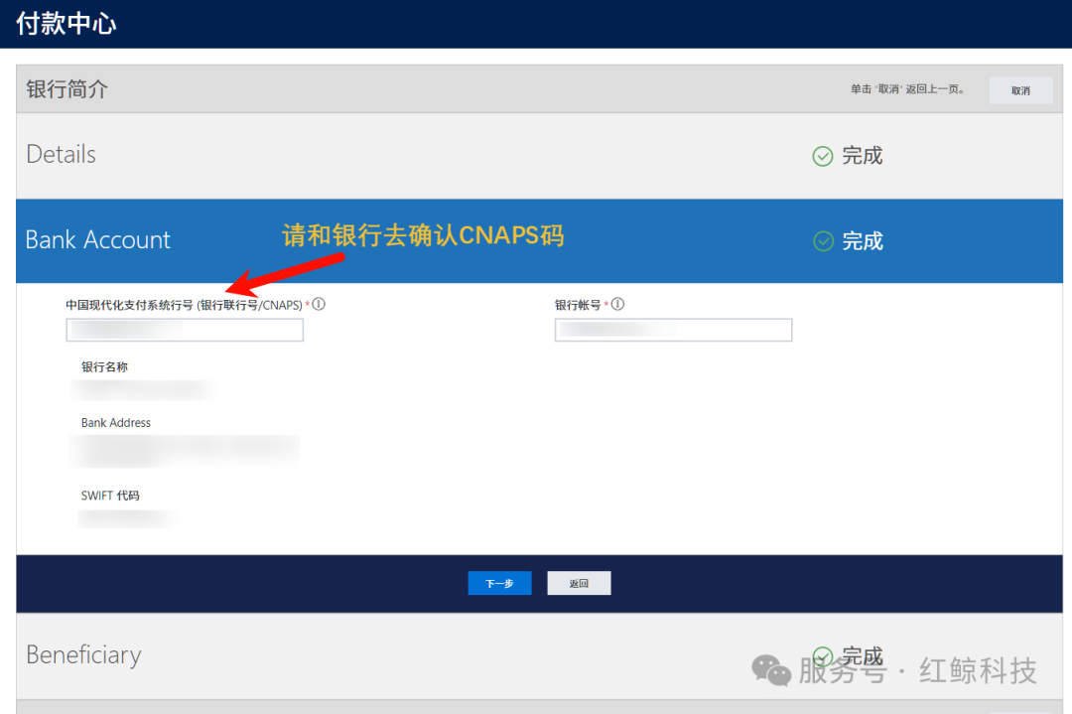Click the 完成 status in Details row
Viewport: 1072px width, 714px height.
863,155
